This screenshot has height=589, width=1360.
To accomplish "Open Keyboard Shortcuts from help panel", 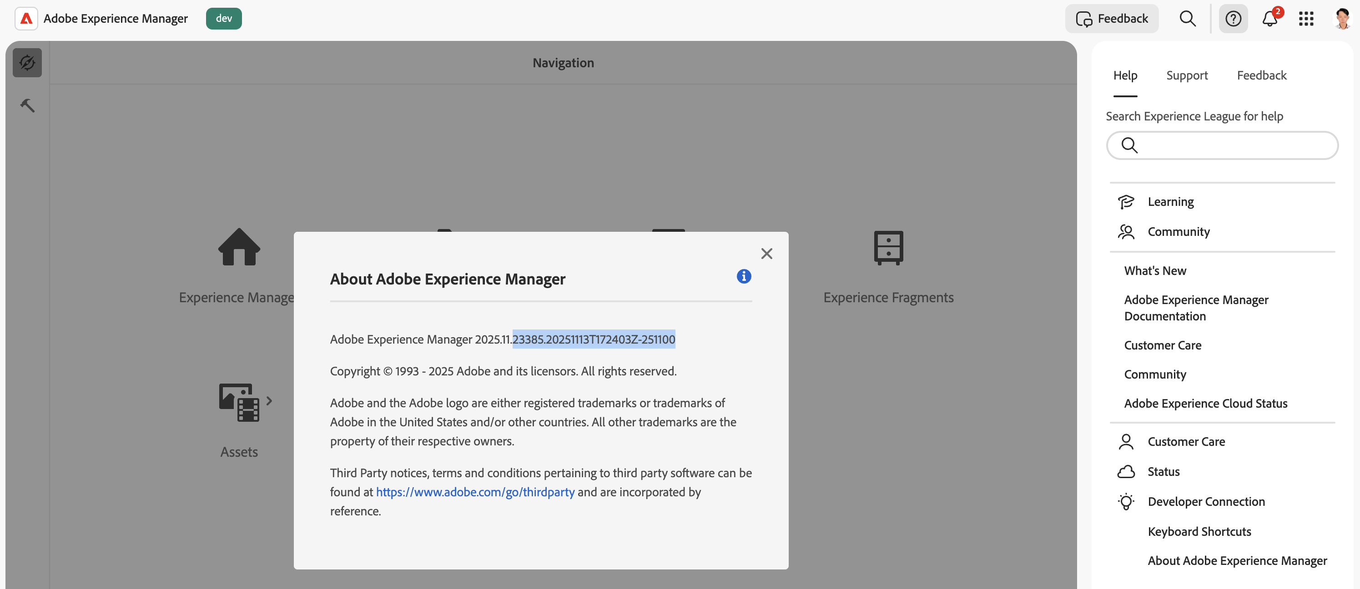I will click(1199, 532).
